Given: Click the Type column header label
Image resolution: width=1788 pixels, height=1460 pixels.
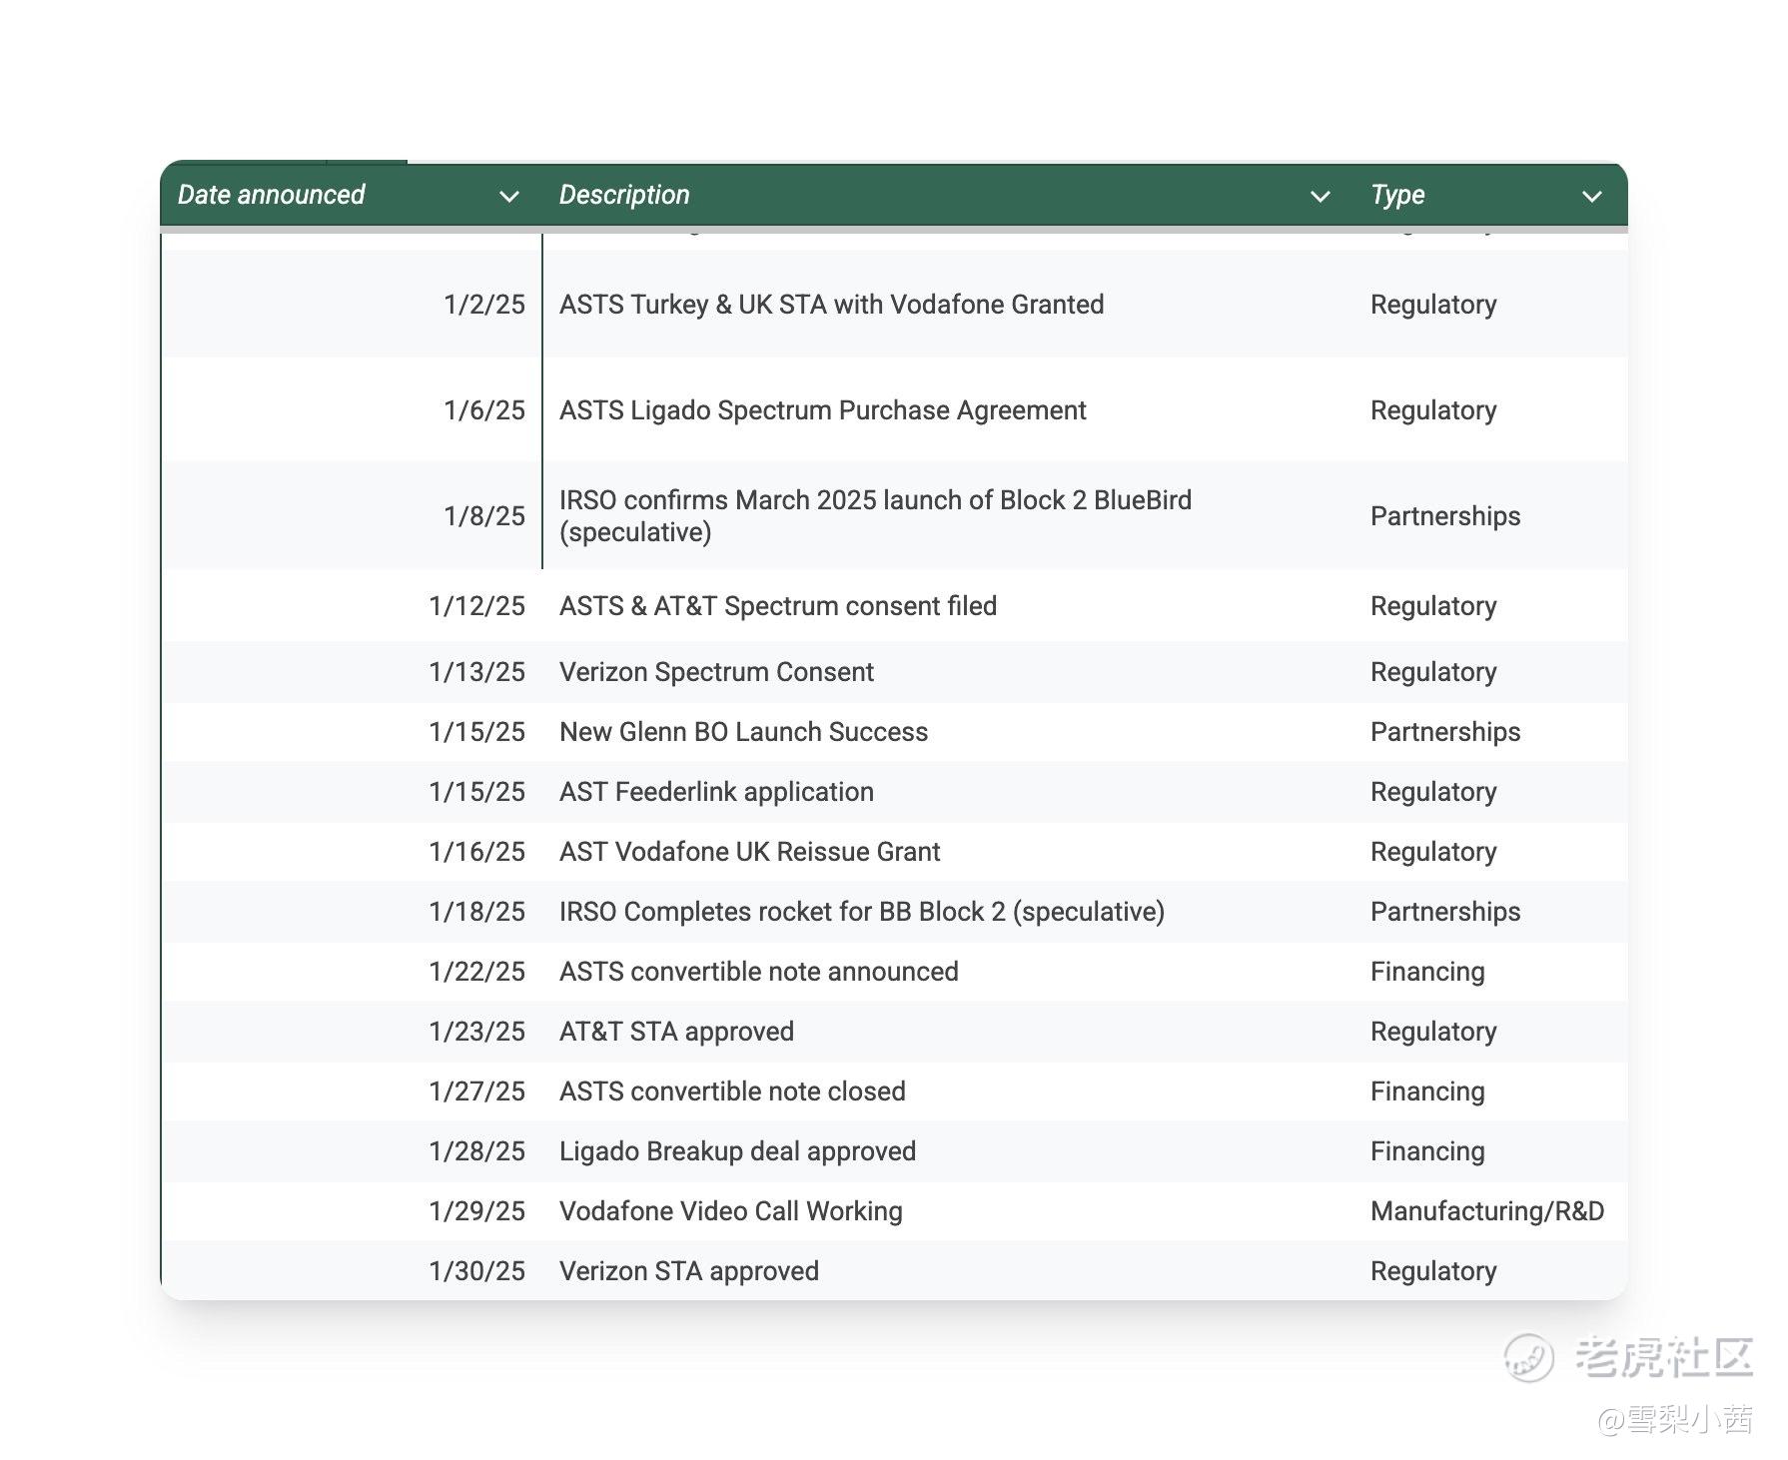Looking at the screenshot, I should tap(1397, 195).
